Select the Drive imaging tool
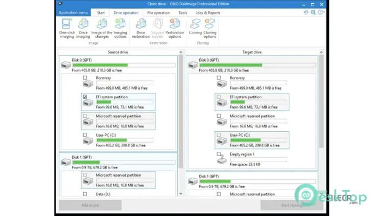This screenshot has width=378, height=216. point(83,29)
